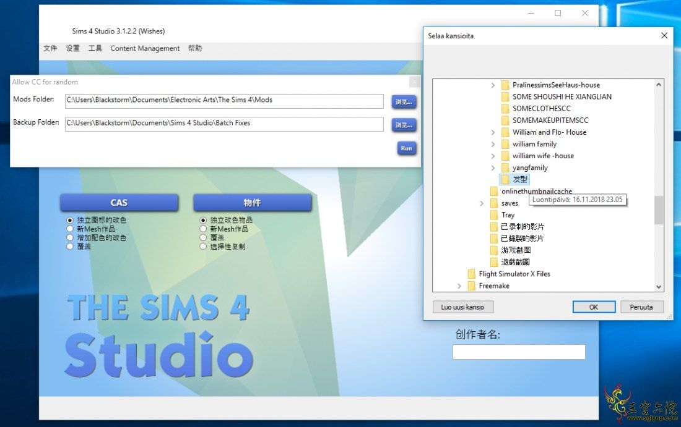The image size is (681, 427).
Task: Click the scroll up arrow in folder tree
Action: point(659,85)
